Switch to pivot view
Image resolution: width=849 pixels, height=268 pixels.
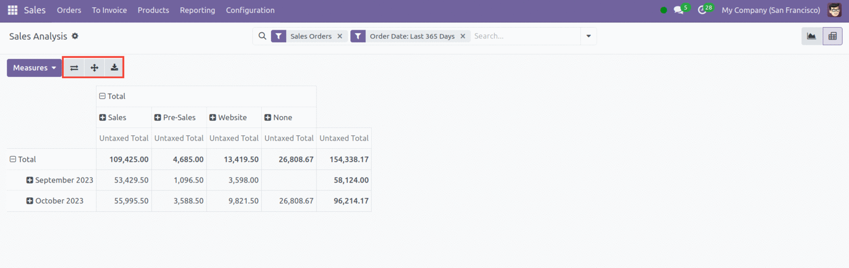tap(832, 36)
